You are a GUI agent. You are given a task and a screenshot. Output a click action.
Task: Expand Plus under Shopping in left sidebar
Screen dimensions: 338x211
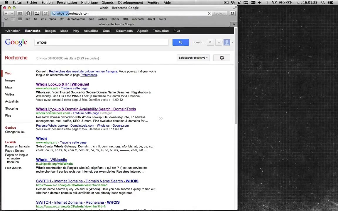click(x=8, y=115)
